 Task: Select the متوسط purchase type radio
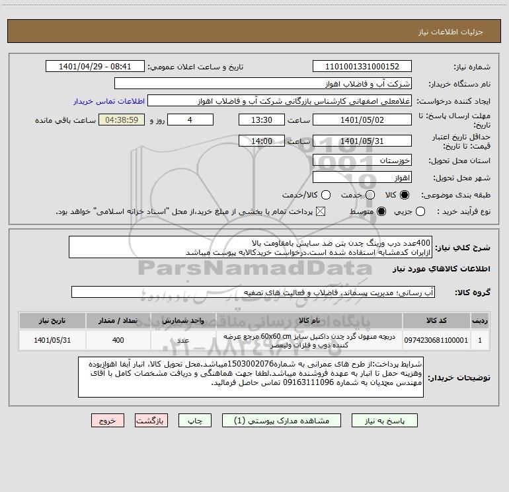click(381, 211)
